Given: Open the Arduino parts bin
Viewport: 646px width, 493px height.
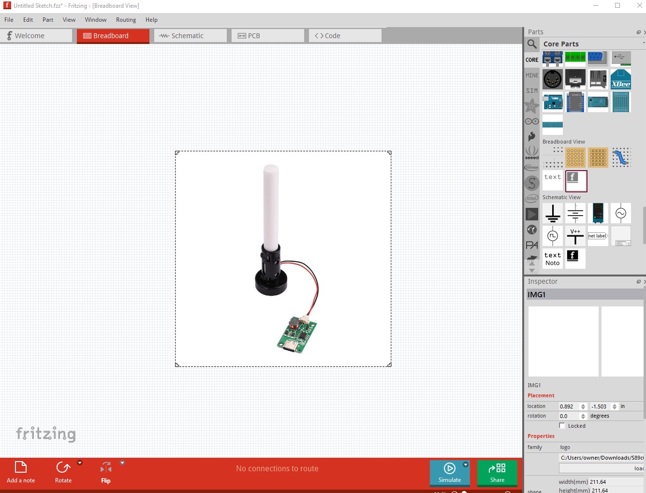Looking at the screenshot, I should 532,121.
